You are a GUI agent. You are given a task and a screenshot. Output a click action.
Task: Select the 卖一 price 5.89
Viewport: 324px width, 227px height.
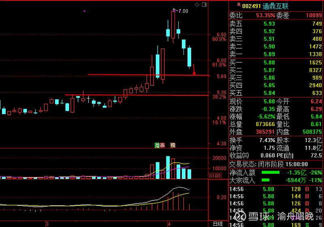[x=269, y=54]
